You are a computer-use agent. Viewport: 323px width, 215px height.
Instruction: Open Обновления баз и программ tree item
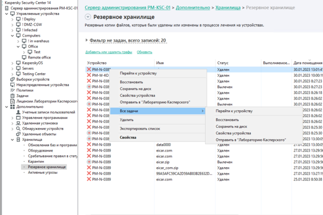click(x=53, y=145)
